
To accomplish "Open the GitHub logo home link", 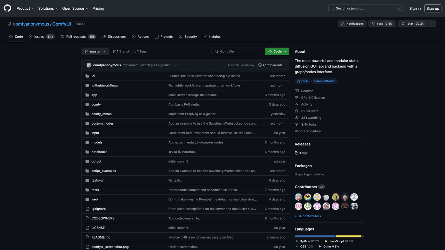I will click(7, 8).
